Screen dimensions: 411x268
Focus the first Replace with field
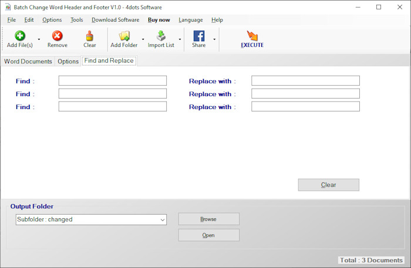305,80
